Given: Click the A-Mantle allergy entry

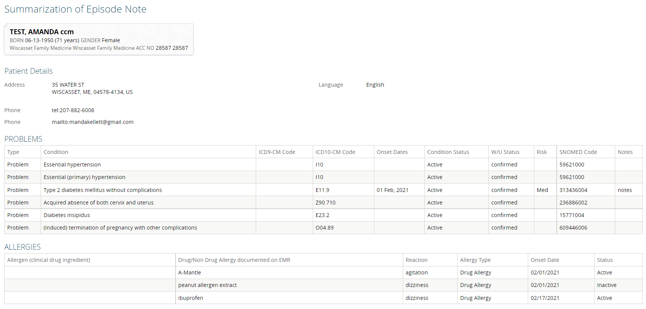Looking at the screenshot, I should click(190, 273).
